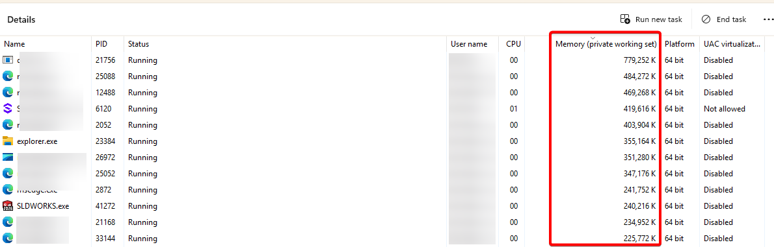Image resolution: width=774 pixels, height=247 pixels.
Task: Click the Not allowed UAC value
Action: pyautogui.click(x=725, y=109)
